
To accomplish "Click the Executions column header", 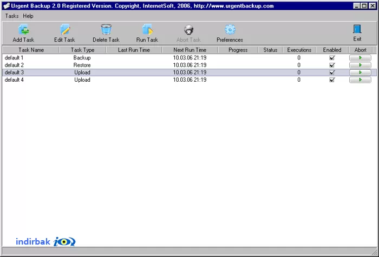I will tap(299, 50).
